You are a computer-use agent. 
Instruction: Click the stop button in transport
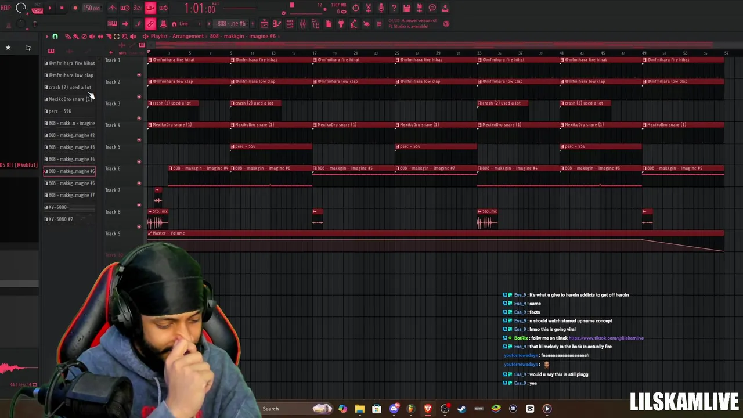click(x=62, y=8)
